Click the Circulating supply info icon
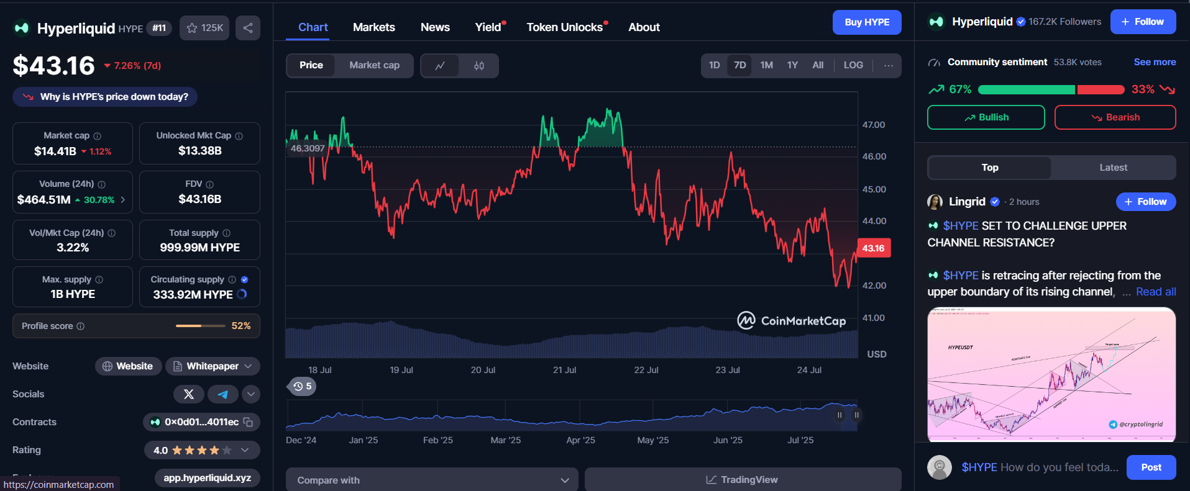 (x=232, y=279)
